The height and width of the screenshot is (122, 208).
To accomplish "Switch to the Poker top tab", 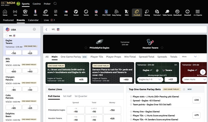I will 47,4.
